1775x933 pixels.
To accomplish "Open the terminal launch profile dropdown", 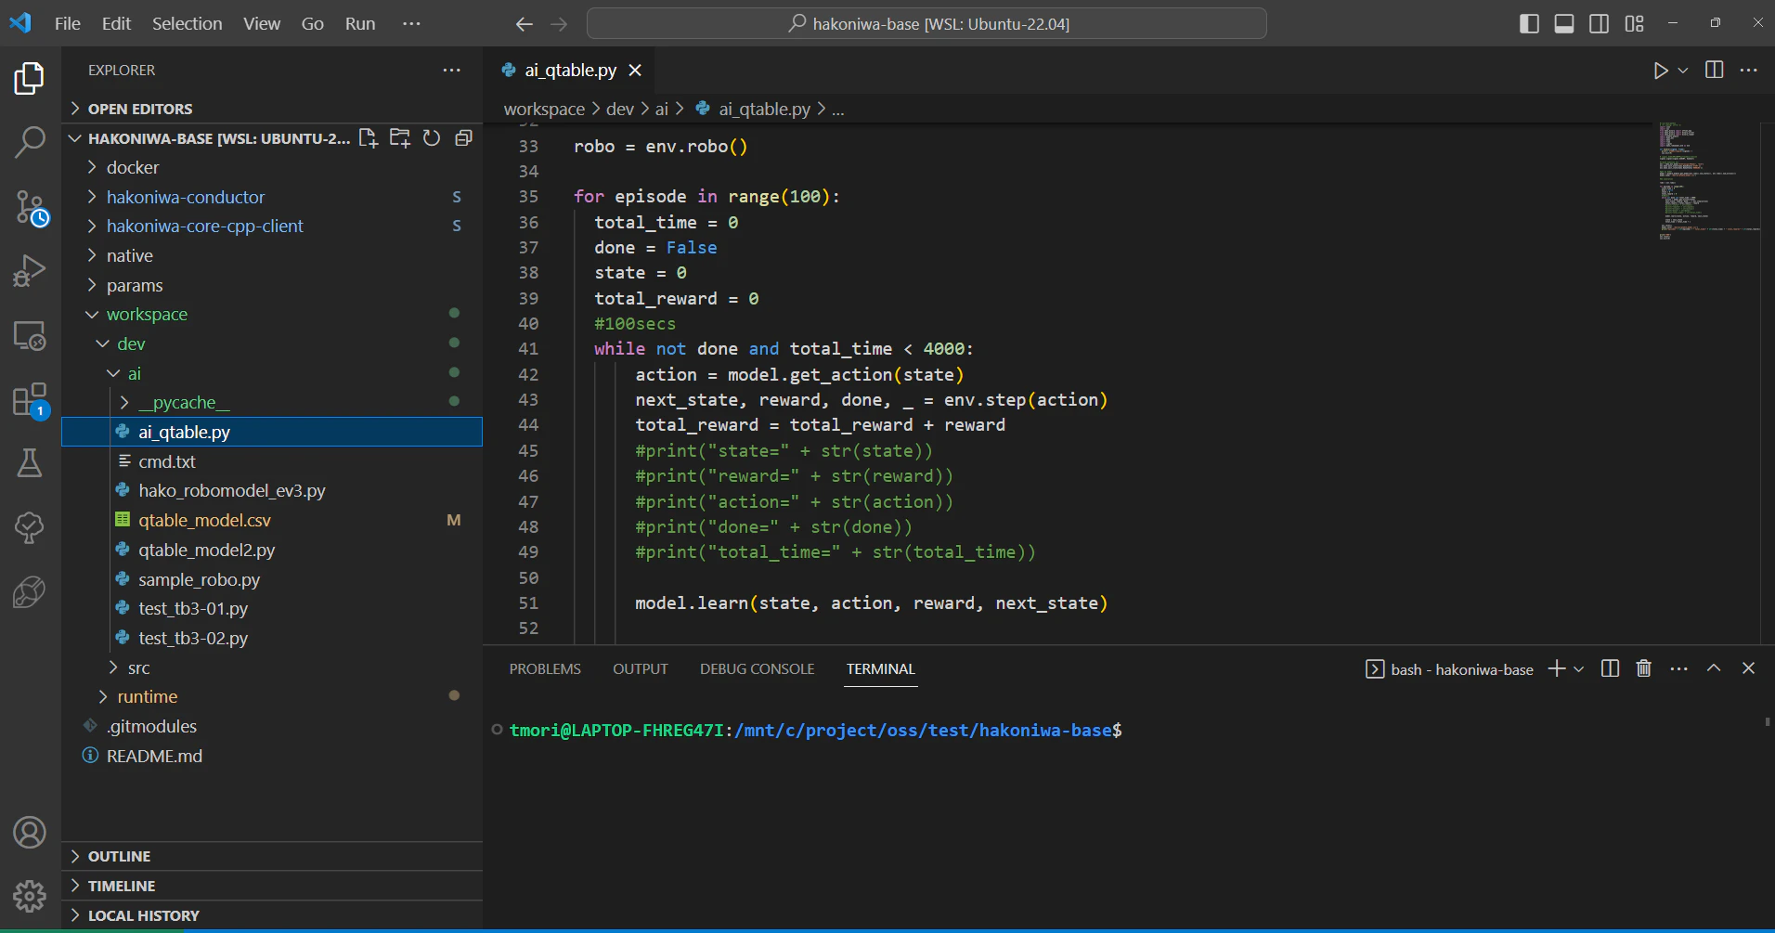I will 1578,668.
